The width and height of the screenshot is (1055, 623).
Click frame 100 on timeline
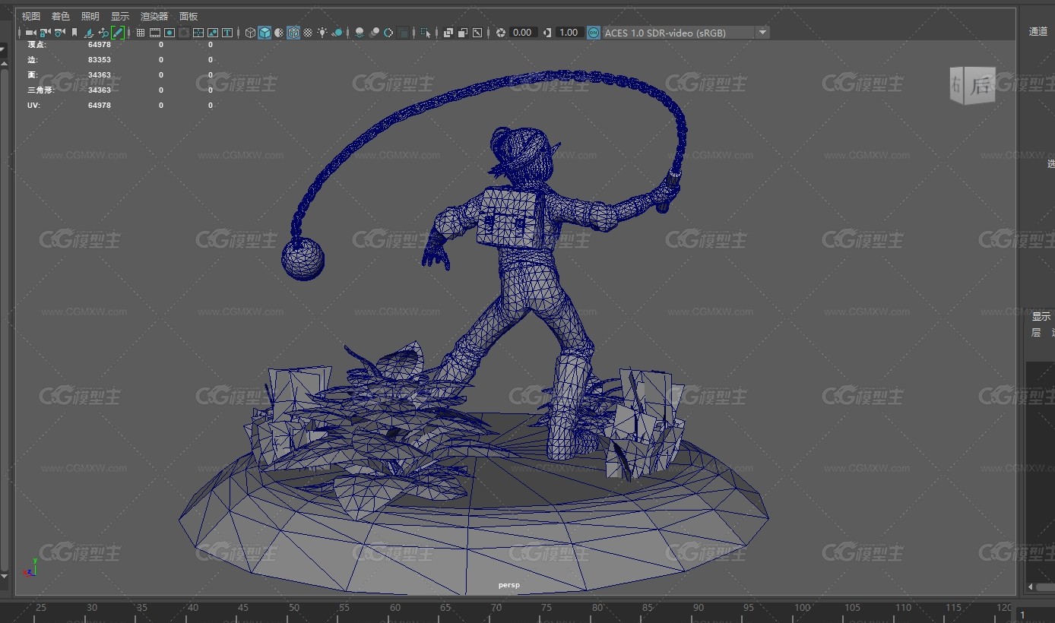point(802,607)
